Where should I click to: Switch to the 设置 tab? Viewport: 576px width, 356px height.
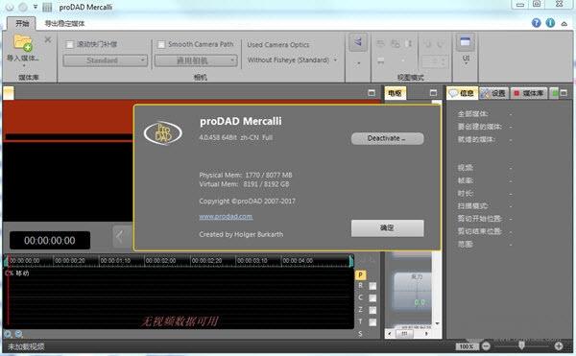pyautogui.click(x=494, y=93)
